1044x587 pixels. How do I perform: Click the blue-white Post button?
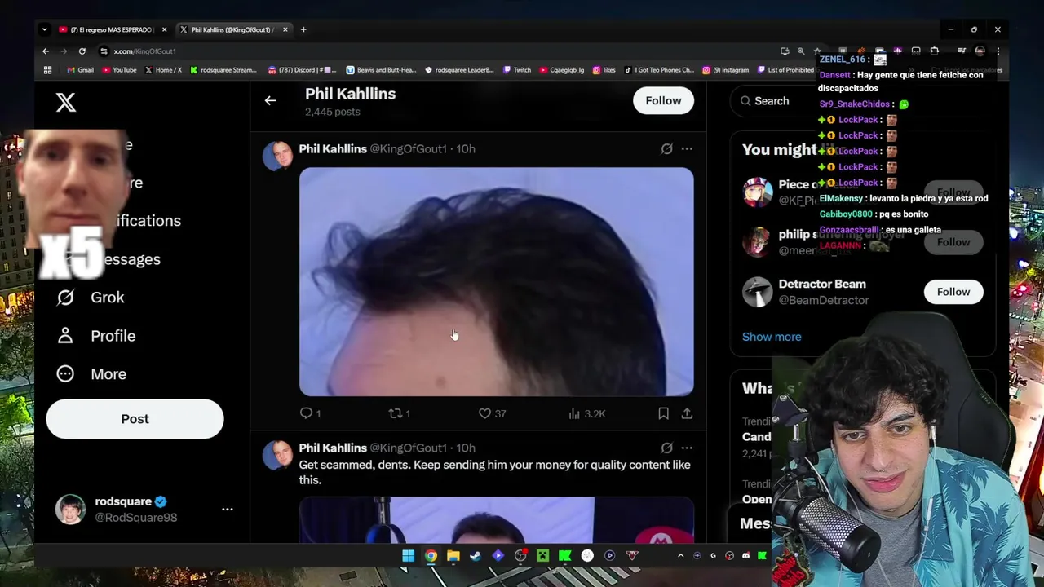(135, 419)
